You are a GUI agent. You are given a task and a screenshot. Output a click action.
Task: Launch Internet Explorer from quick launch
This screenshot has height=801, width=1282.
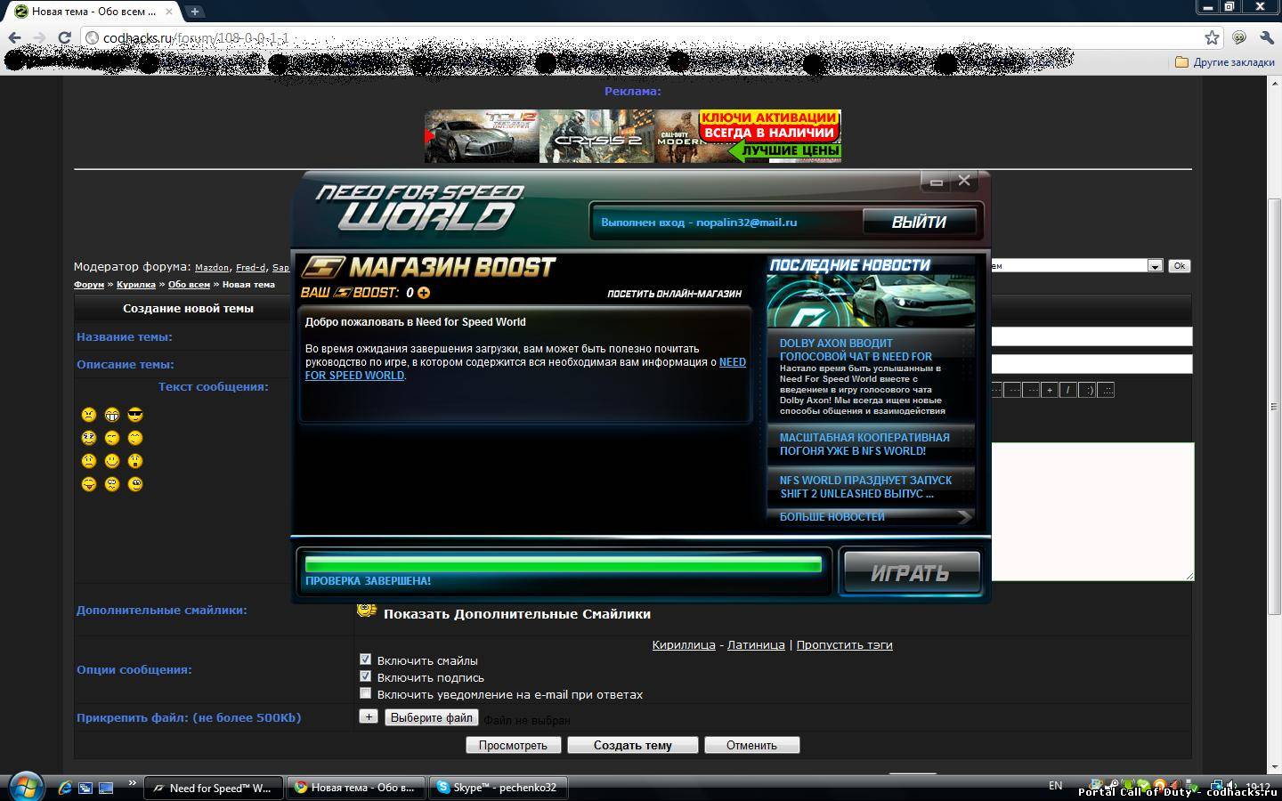[65, 788]
